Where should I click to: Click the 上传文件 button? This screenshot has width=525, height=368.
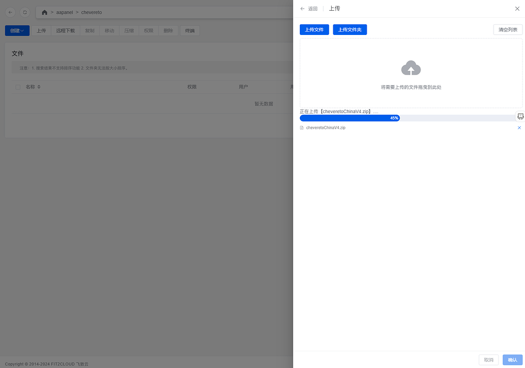pos(314,30)
